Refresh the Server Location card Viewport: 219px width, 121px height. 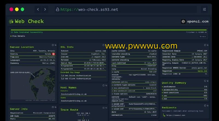point(56,45)
